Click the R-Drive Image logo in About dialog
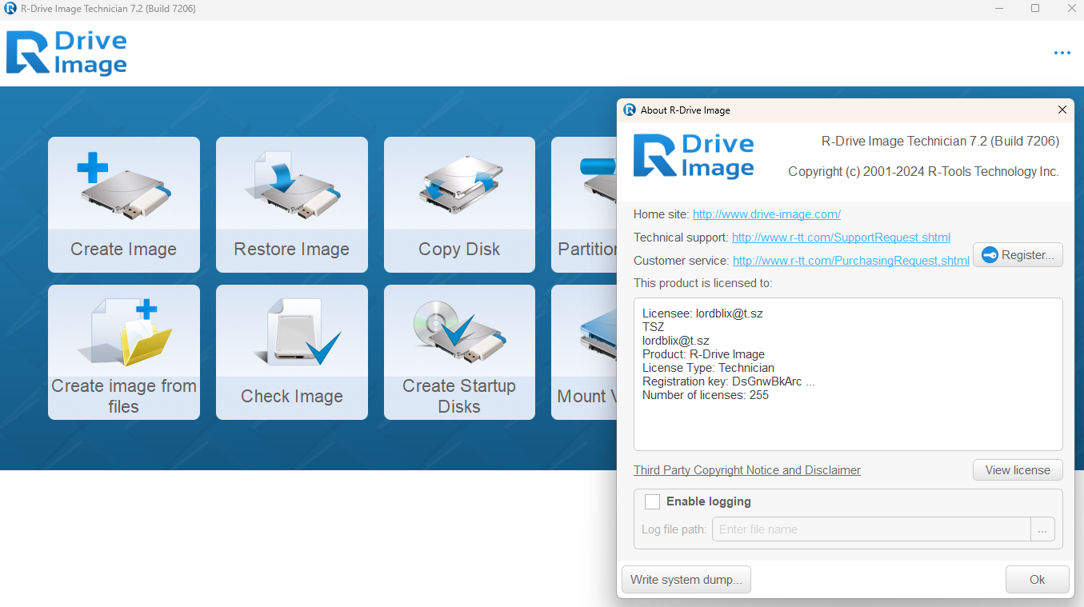This screenshot has width=1084, height=607. click(x=694, y=155)
